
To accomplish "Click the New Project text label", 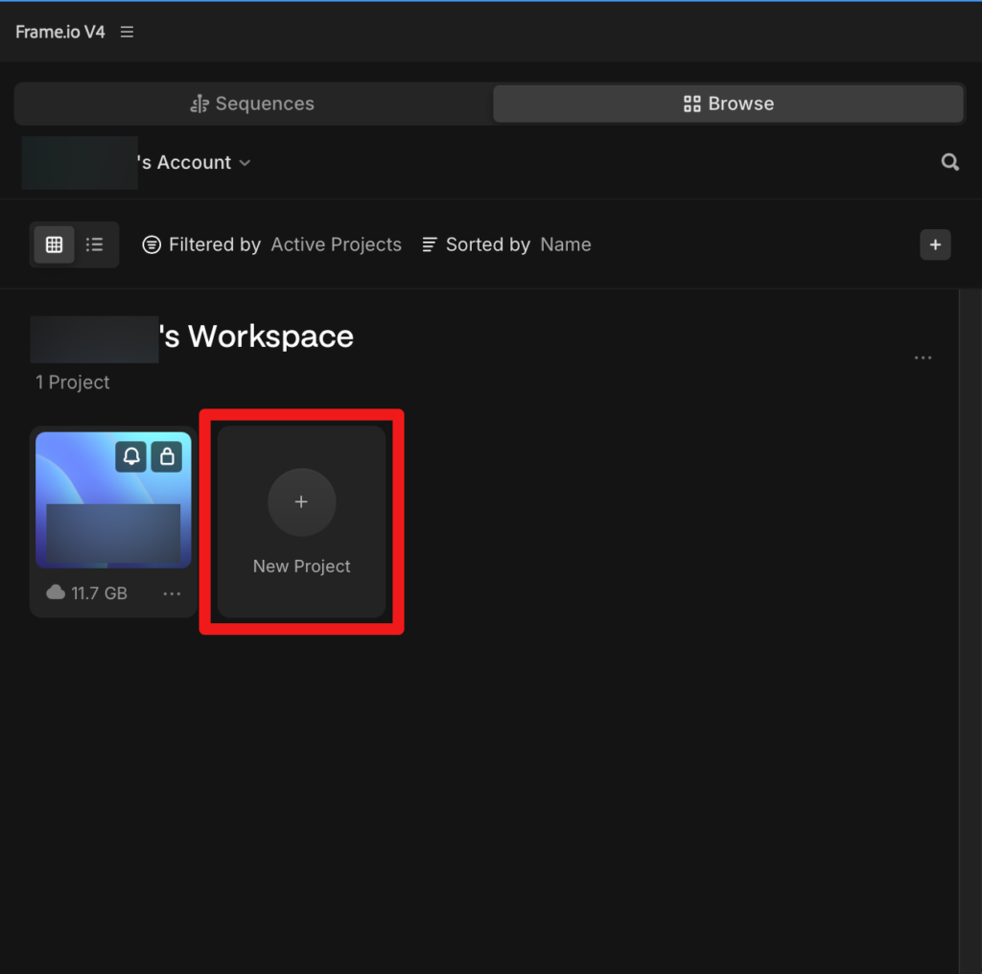I will (301, 567).
